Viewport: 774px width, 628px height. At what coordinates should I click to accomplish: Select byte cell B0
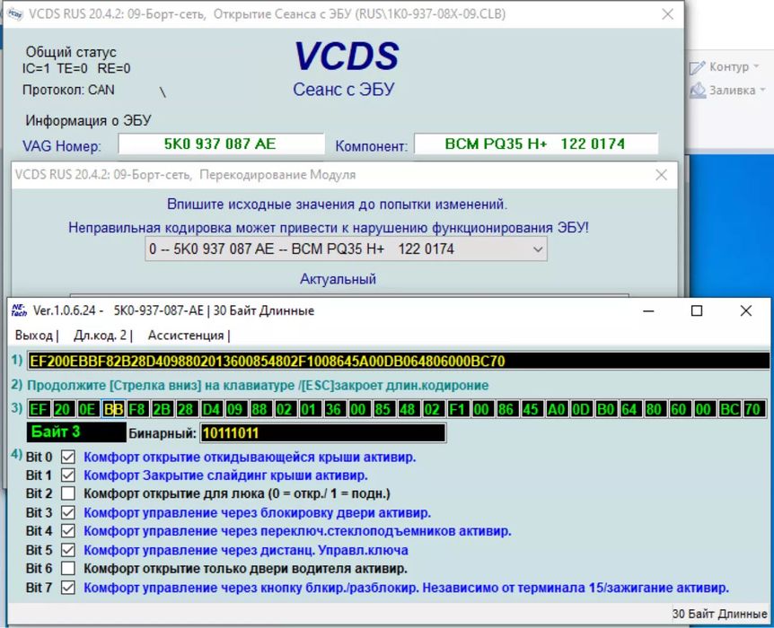click(607, 409)
